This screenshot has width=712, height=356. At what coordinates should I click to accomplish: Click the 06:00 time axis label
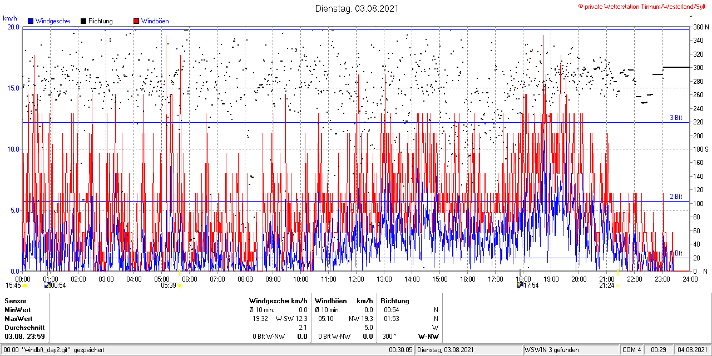(x=190, y=279)
